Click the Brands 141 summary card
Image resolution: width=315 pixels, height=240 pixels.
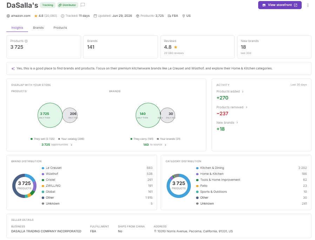(120, 47)
